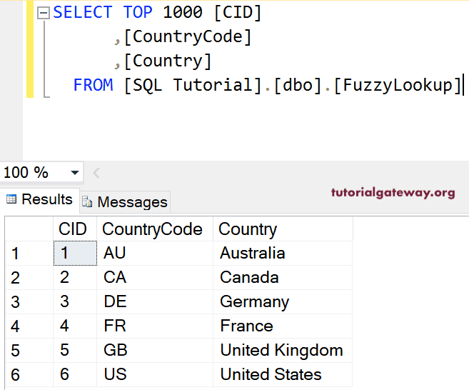Click [SQL Tutorial] in the query
Viewport: 469px width, 390px height.
193,86
